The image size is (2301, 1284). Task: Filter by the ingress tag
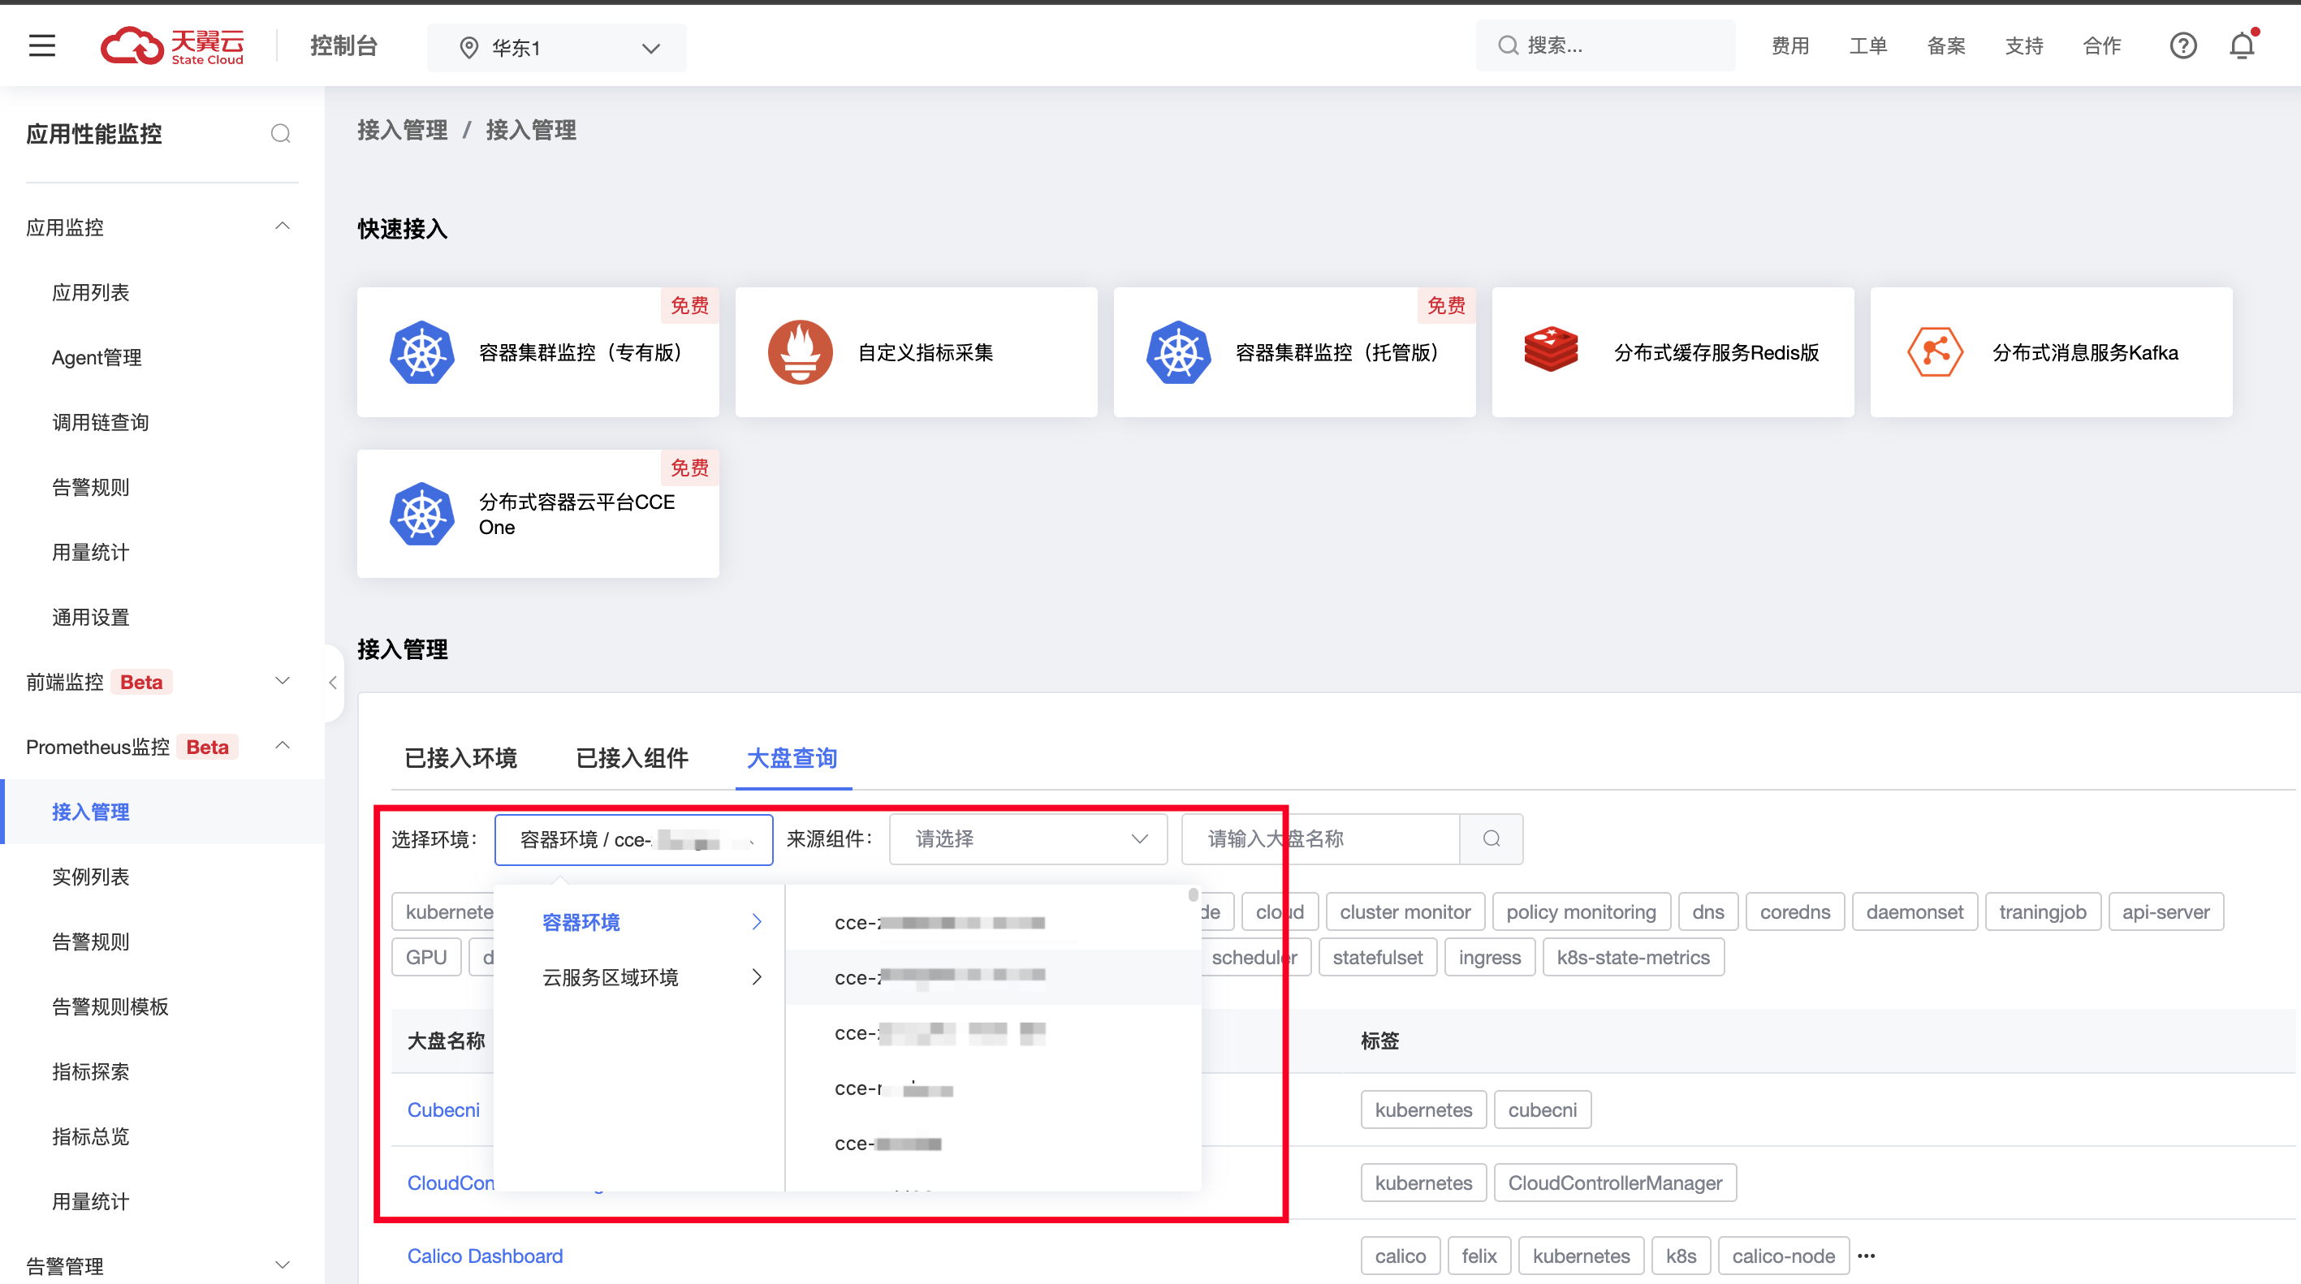pyautogui.click(x=1489, y=957)
